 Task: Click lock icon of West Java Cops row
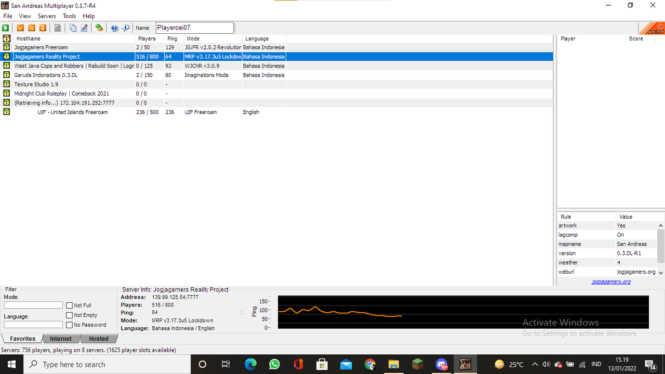click(x=6, y=66)
